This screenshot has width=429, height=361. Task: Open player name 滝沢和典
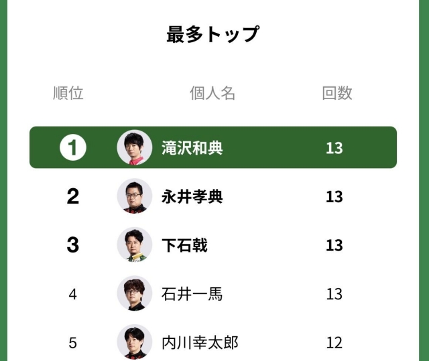tap(192, 148)
